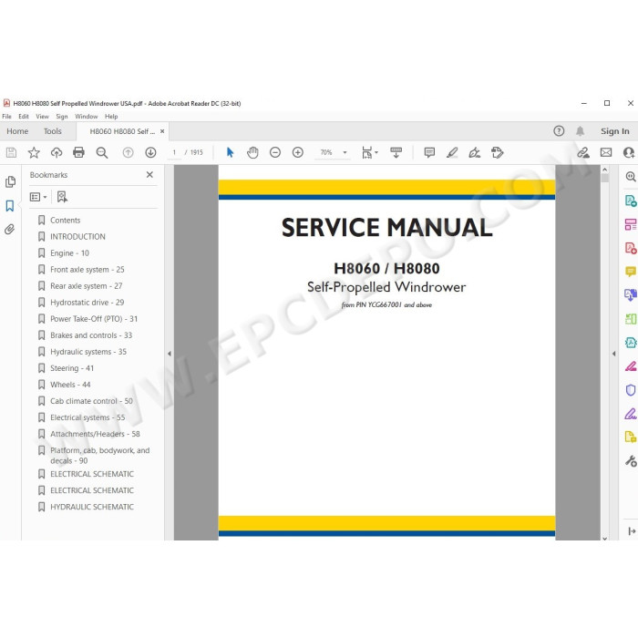
Task: Click Sign In button
Action: pyautogui.click(x=615, y=131)
